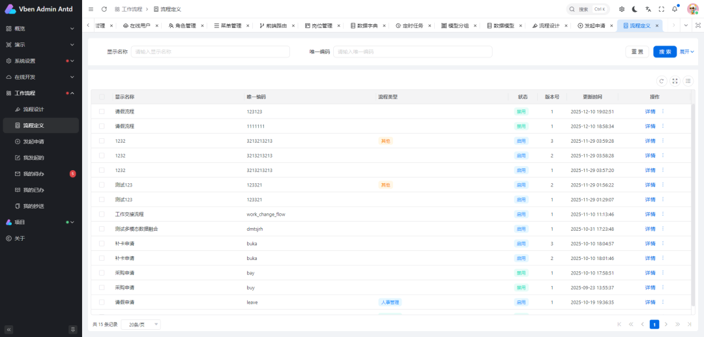Open the notifications bell
The height and width of the screenshot is (337, 704).
point(675,9)
